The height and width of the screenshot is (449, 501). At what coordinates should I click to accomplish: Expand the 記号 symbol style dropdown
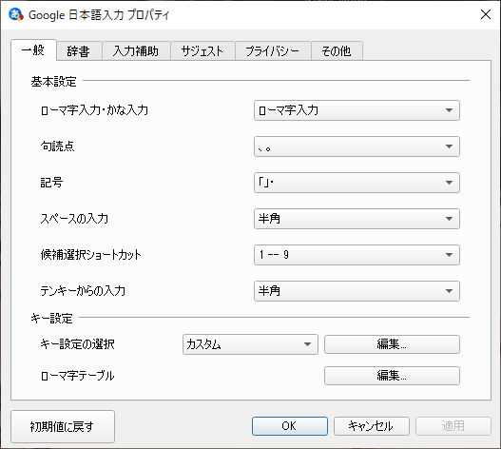356,183
